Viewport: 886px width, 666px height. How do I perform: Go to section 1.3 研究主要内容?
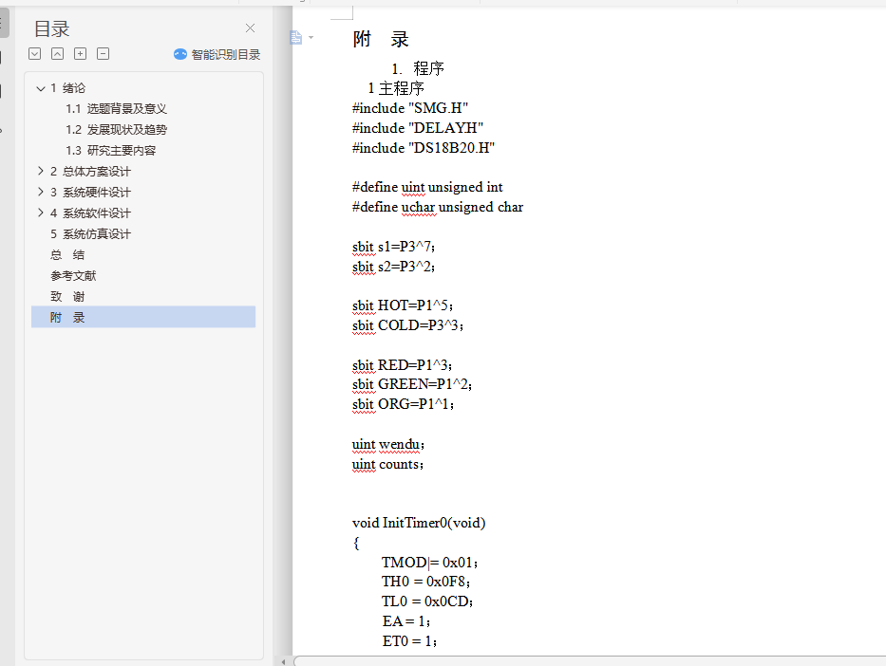110,151
